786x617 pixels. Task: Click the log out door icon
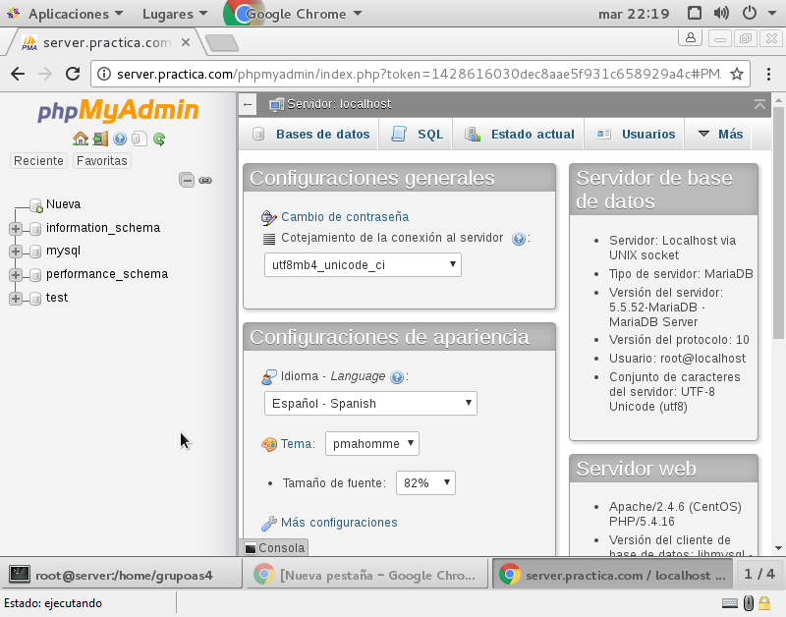(x=99, y=139)
